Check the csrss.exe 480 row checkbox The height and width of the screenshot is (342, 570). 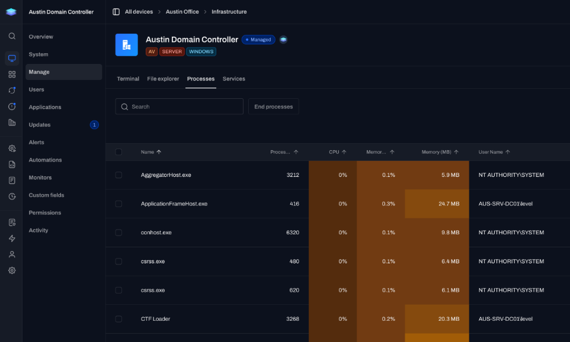pyautogui.click(x=119, y=262)
